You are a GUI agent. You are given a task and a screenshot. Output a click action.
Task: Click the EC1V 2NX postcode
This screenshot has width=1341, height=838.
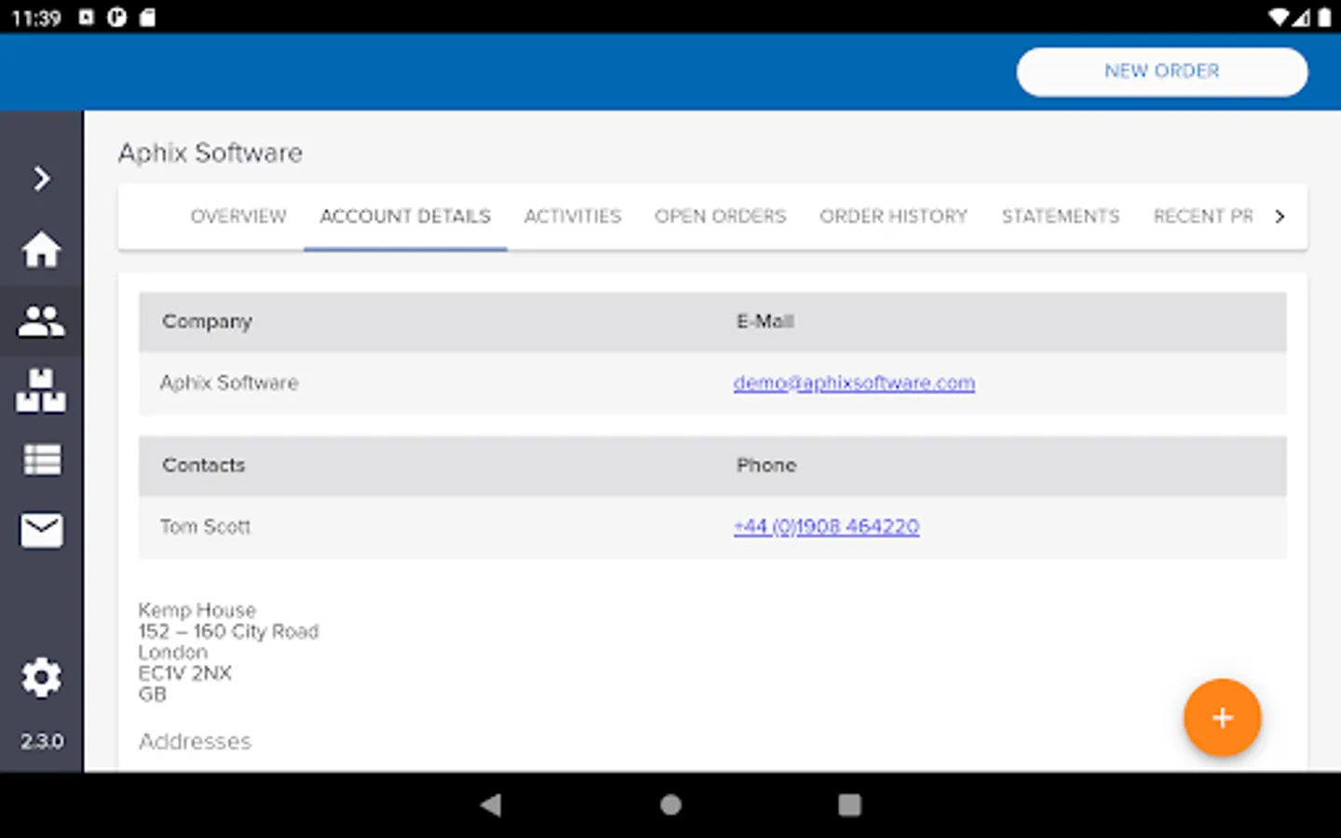(184, 673)
